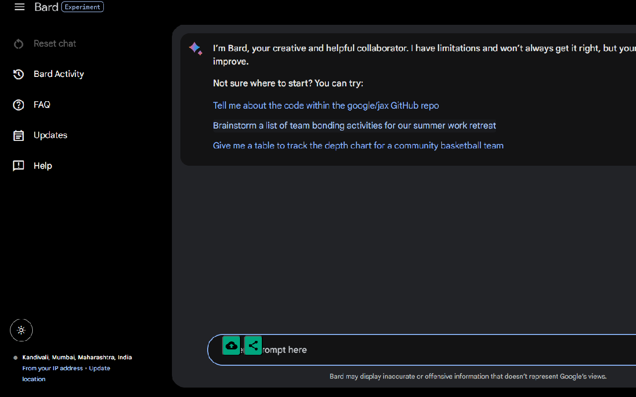
Task: Select Reset chat in the sidebar
Action: click(55, 44)
